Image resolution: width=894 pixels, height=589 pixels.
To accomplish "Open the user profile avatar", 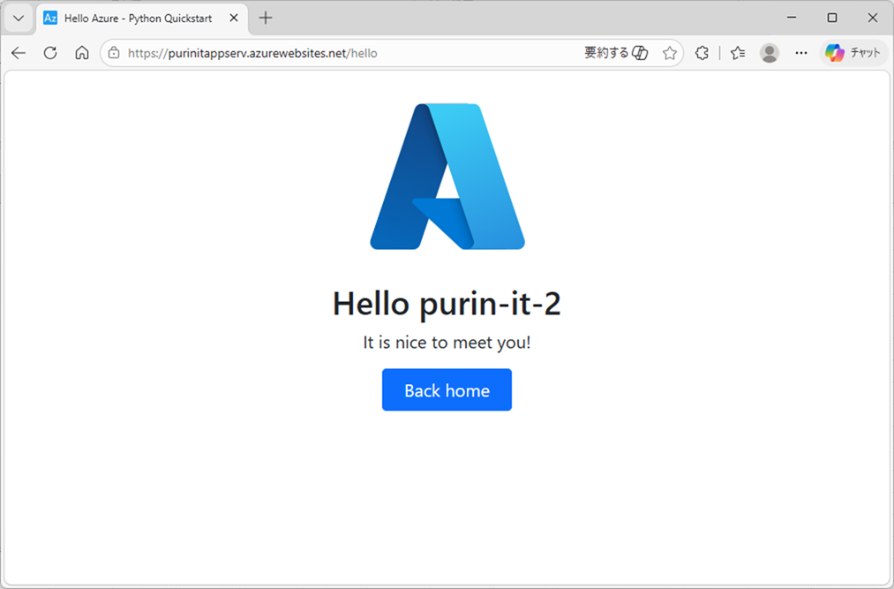I will point(770,53).
